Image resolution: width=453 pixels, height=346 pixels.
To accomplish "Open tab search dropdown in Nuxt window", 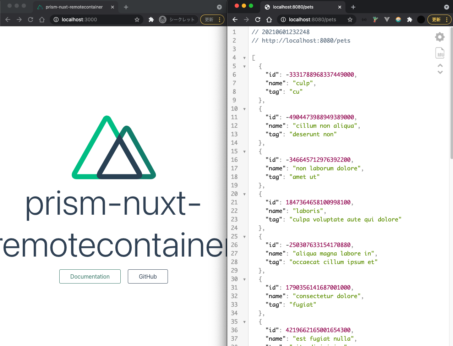I will (219, 7).
